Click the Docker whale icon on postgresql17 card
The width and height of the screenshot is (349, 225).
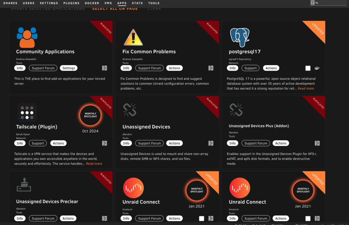[x=317, y=68]
